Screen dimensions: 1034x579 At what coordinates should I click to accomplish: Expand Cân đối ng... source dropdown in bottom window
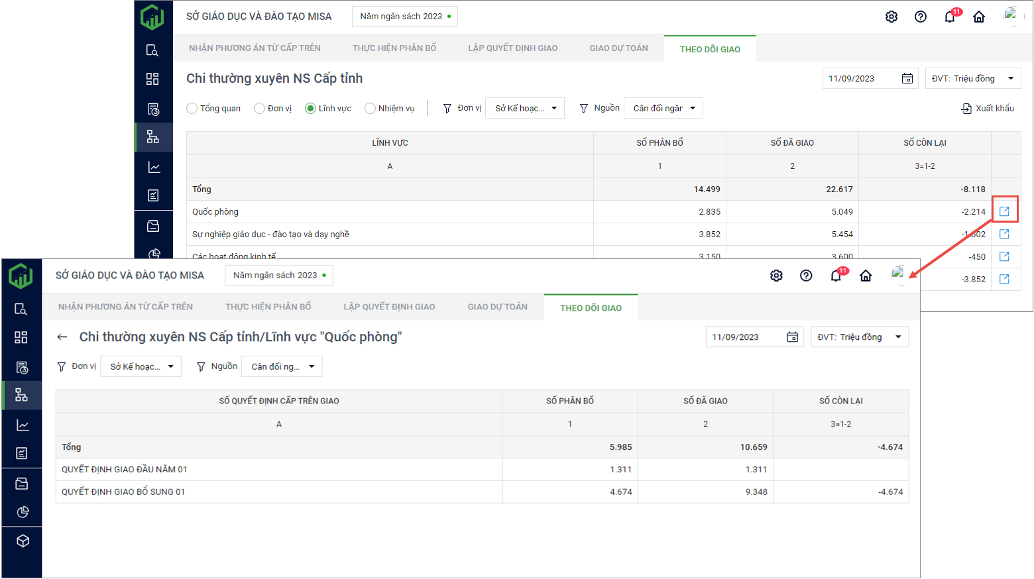(282, 366)
